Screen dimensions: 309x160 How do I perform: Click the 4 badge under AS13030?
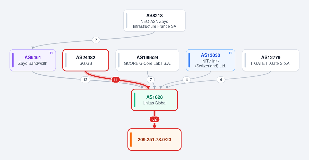(187, 80)
